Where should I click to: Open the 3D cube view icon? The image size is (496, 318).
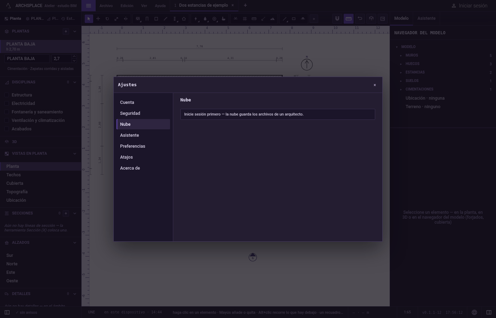pos(371,19)
